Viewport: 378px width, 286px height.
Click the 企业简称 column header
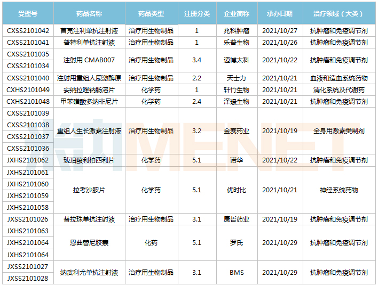(237, 13)
